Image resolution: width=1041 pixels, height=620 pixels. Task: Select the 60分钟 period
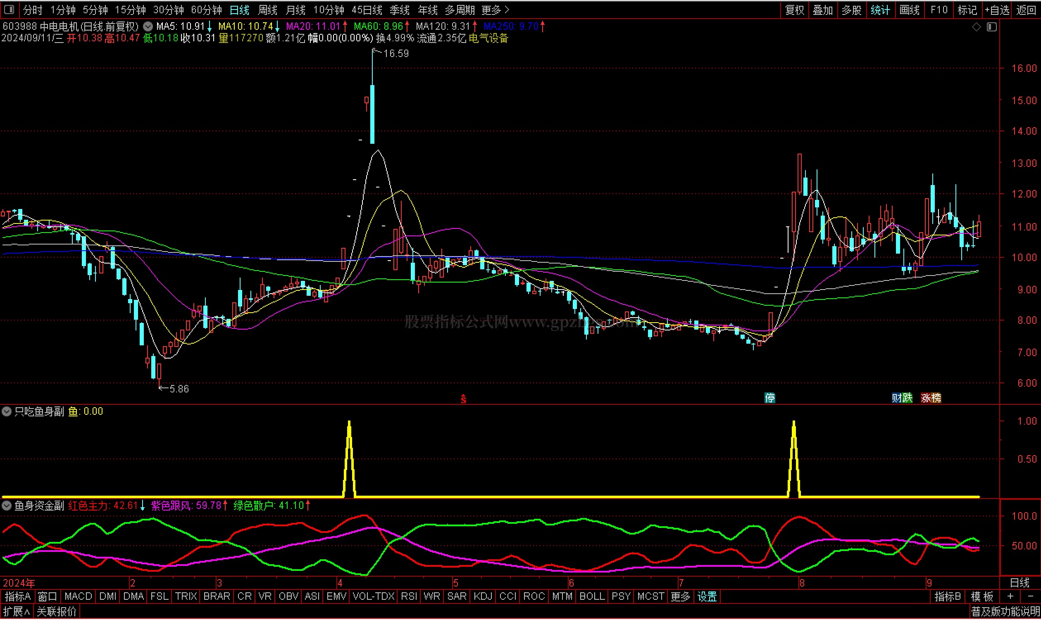point(207,10)
